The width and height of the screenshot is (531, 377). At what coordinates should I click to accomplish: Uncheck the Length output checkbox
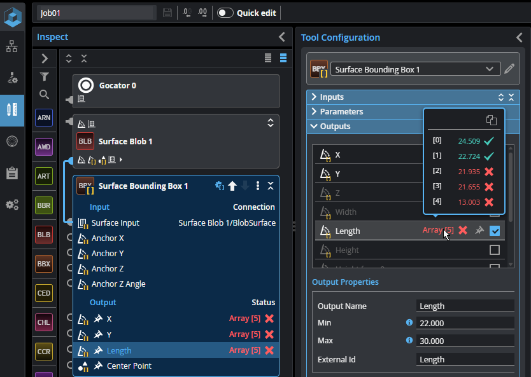[x=495, y=231]
